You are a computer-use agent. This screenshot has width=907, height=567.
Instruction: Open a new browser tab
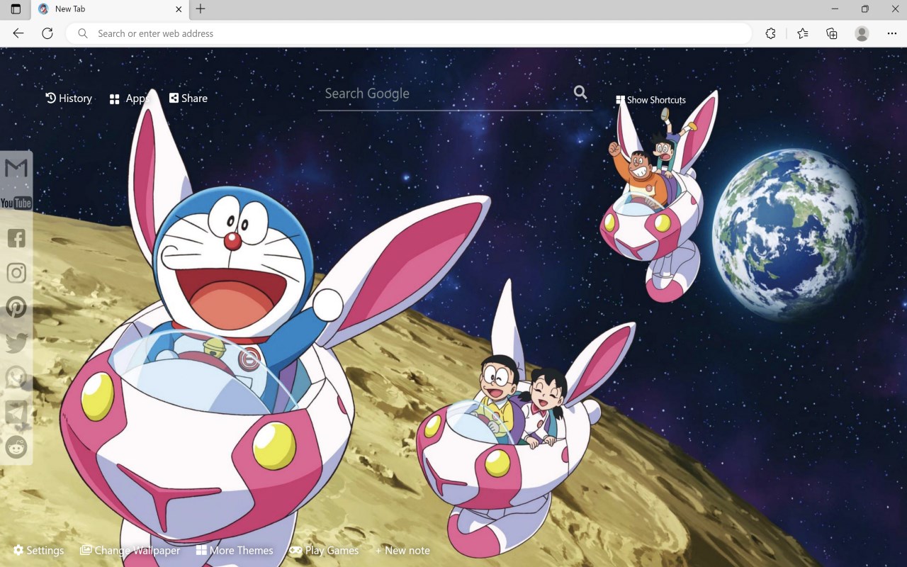pos(201,9)
